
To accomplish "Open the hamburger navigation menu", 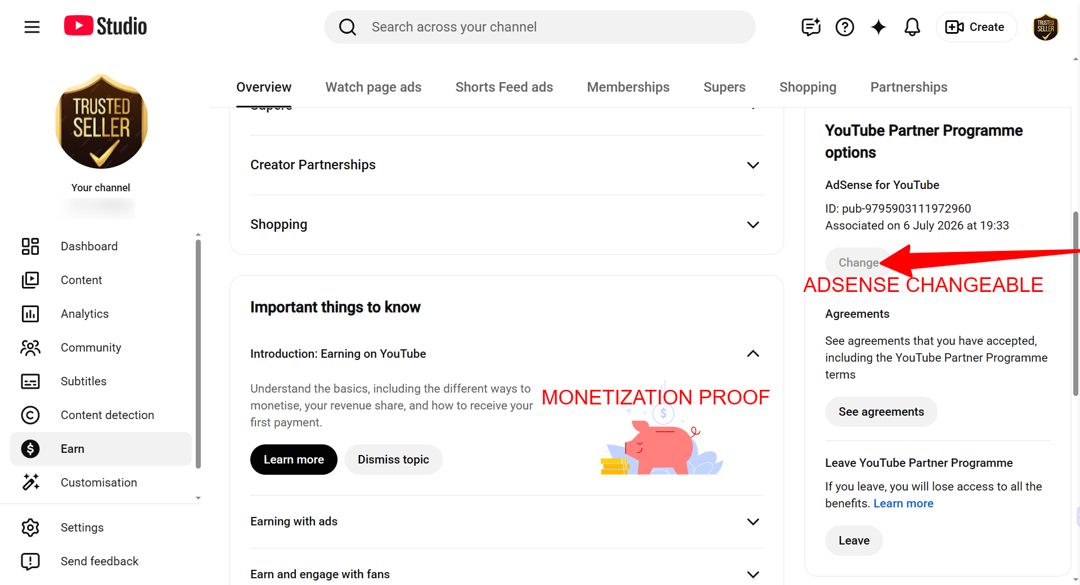I will [32, 26].
